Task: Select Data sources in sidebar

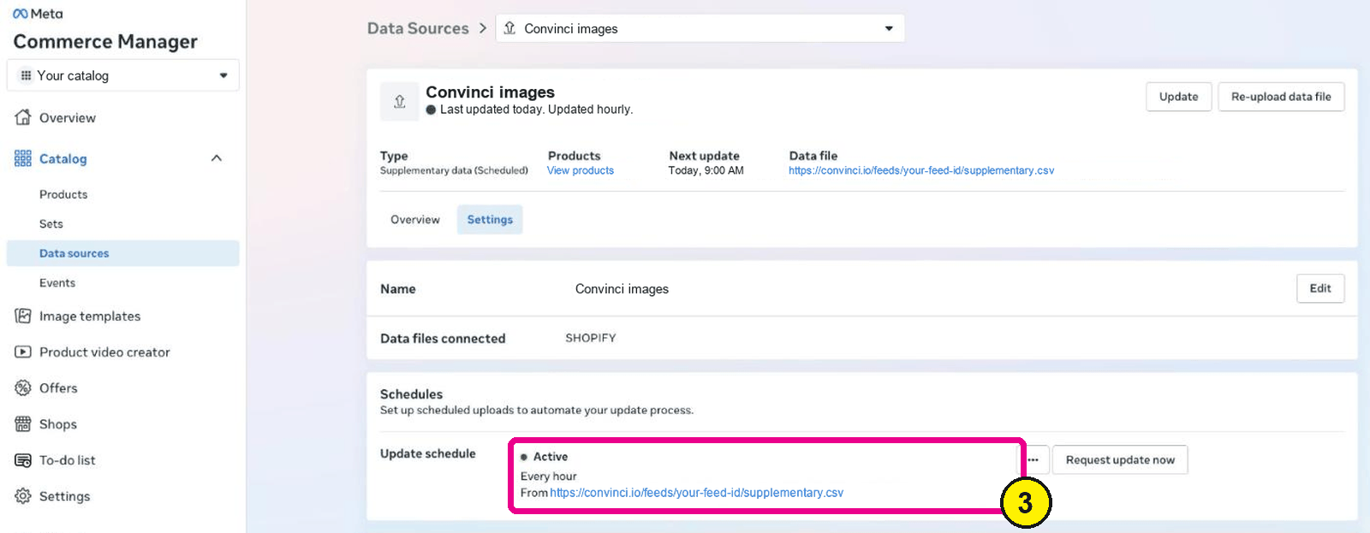Action: [122, 253]
